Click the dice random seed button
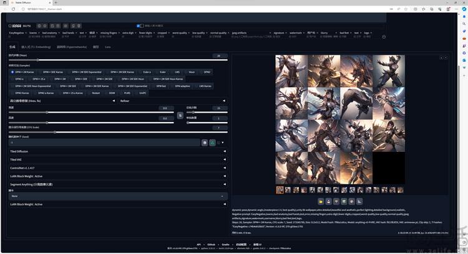Image resolution: width=468 pixels, height=254 pixels. click(205, 143)
